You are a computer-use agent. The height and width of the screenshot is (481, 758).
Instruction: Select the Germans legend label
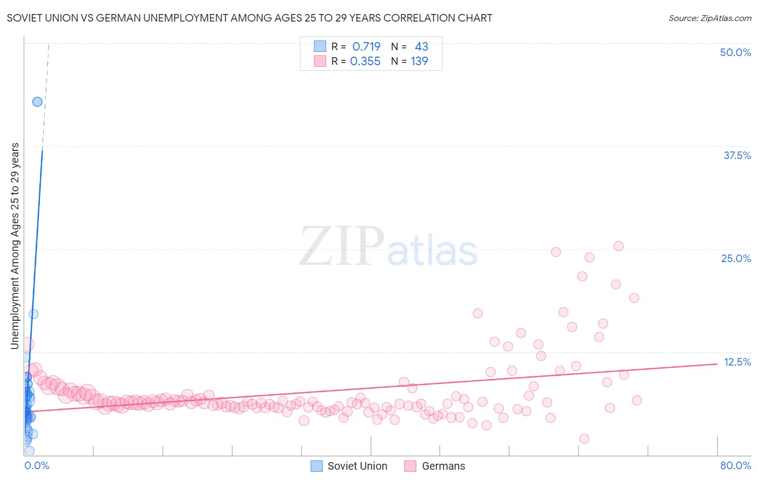pyautogui.click(x=444, y=466)
